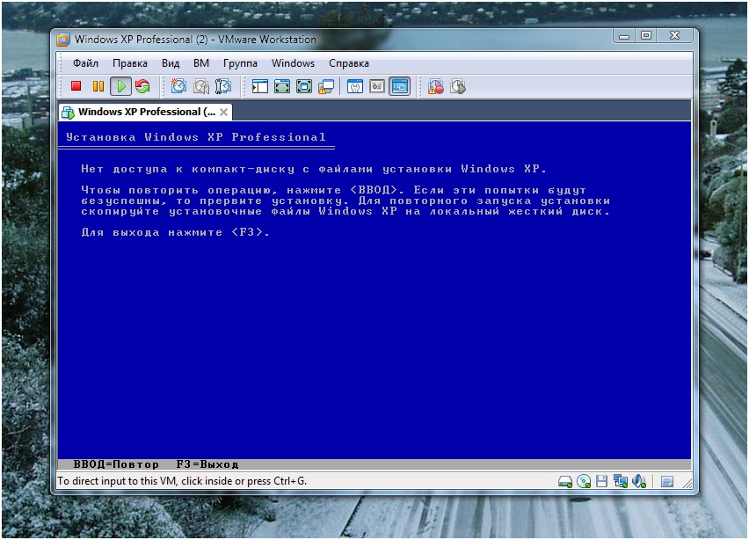Open the Группа menu
This screenshot has height=540, width=749.
tap(240, 63)
